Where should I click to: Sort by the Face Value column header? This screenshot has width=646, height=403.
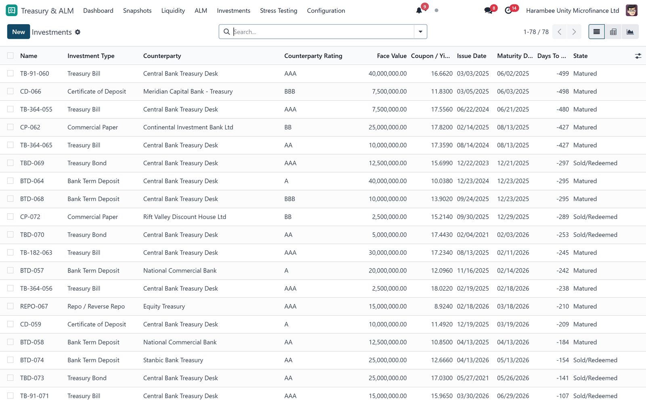(392, 56)
